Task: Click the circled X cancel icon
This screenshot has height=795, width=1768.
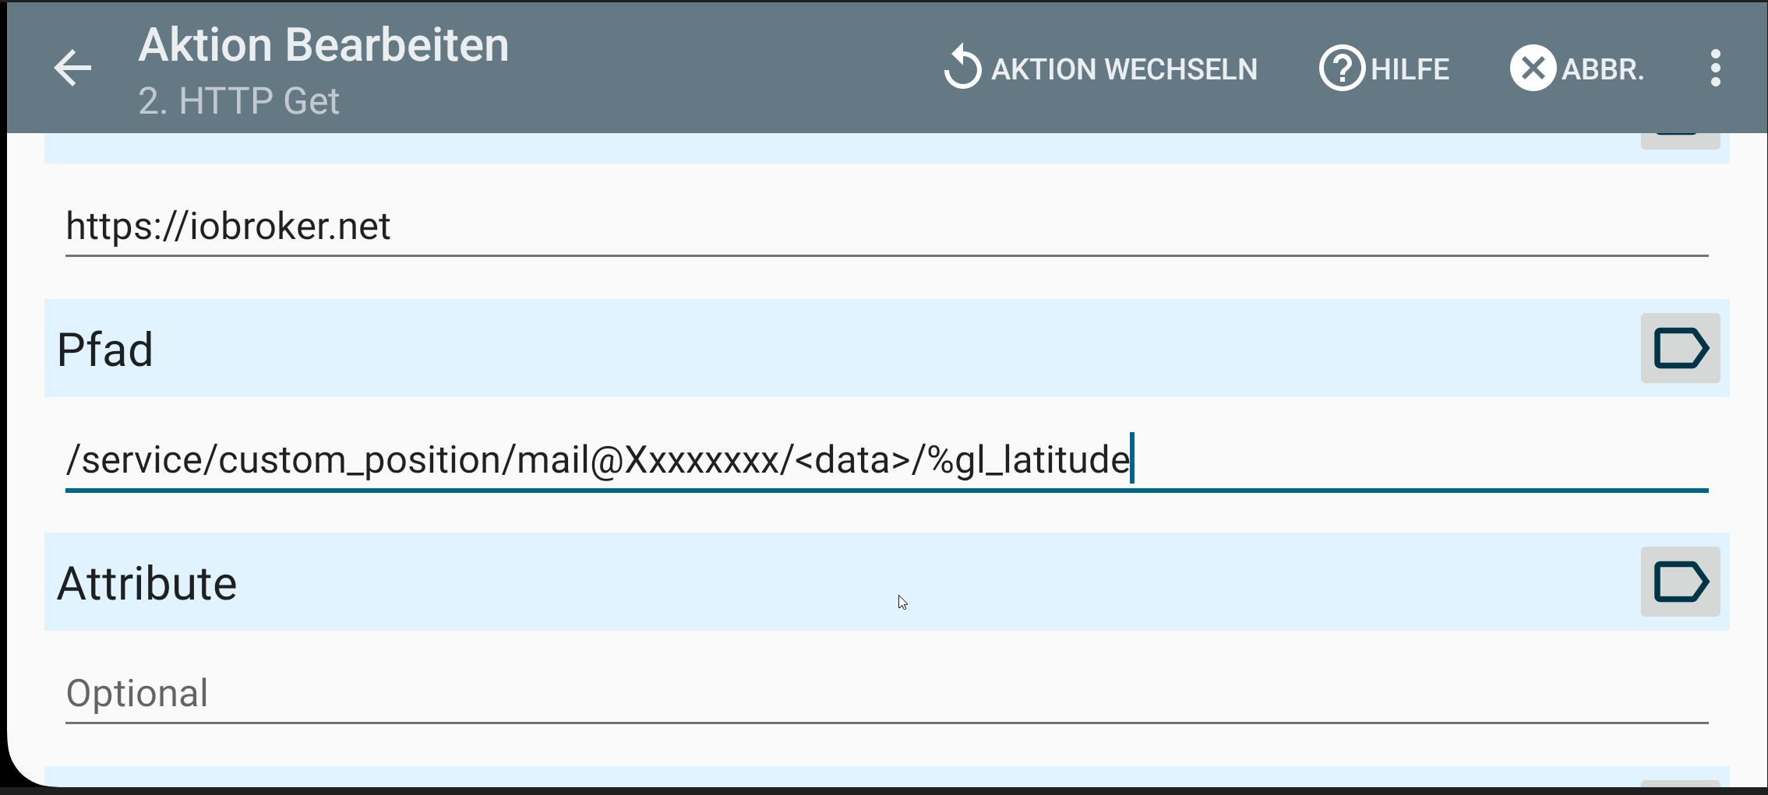Action: pos(1533,69)
